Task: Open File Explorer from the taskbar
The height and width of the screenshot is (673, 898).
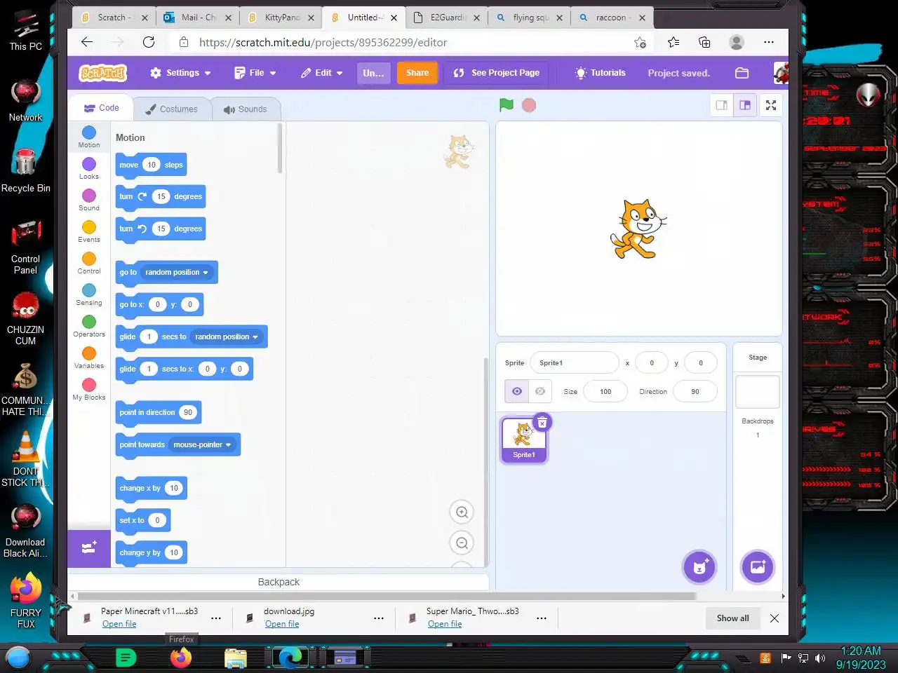Action: coord(236,658)
